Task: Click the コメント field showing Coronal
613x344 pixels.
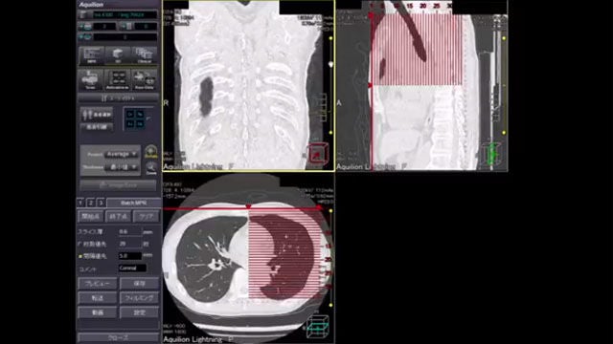Action: click(132, 269)
